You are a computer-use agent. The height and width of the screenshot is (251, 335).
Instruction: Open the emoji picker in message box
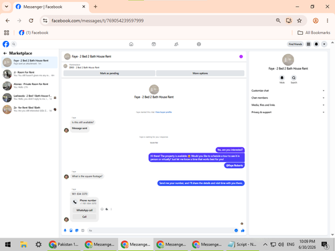[236, 230]
